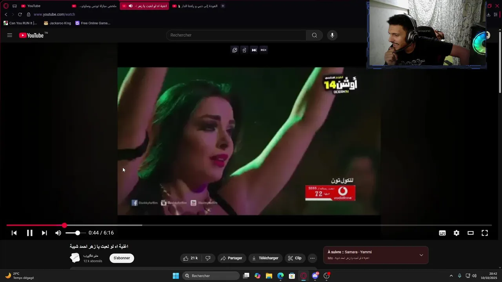This screenshot has width=502, height=282.
Task: Like the video (21 k)
Action: (190, 258)
